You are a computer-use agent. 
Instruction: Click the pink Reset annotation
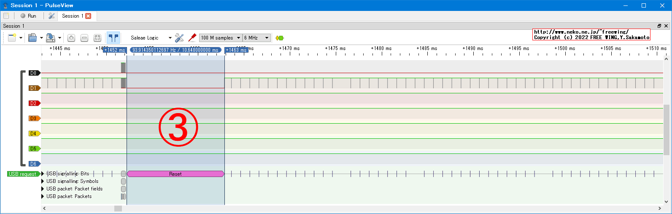[175, 174]
